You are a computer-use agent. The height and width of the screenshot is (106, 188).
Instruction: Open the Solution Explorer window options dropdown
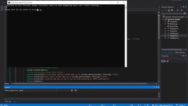tap(181, 7)
